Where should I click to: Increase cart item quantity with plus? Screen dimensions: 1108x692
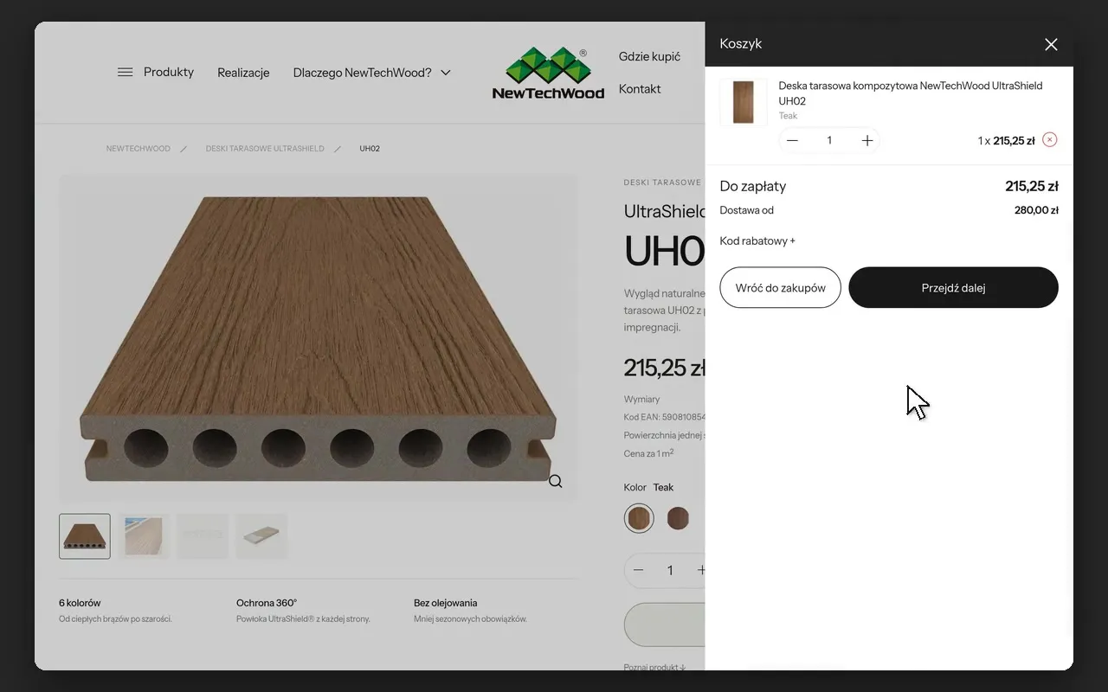tap(867, 140)
